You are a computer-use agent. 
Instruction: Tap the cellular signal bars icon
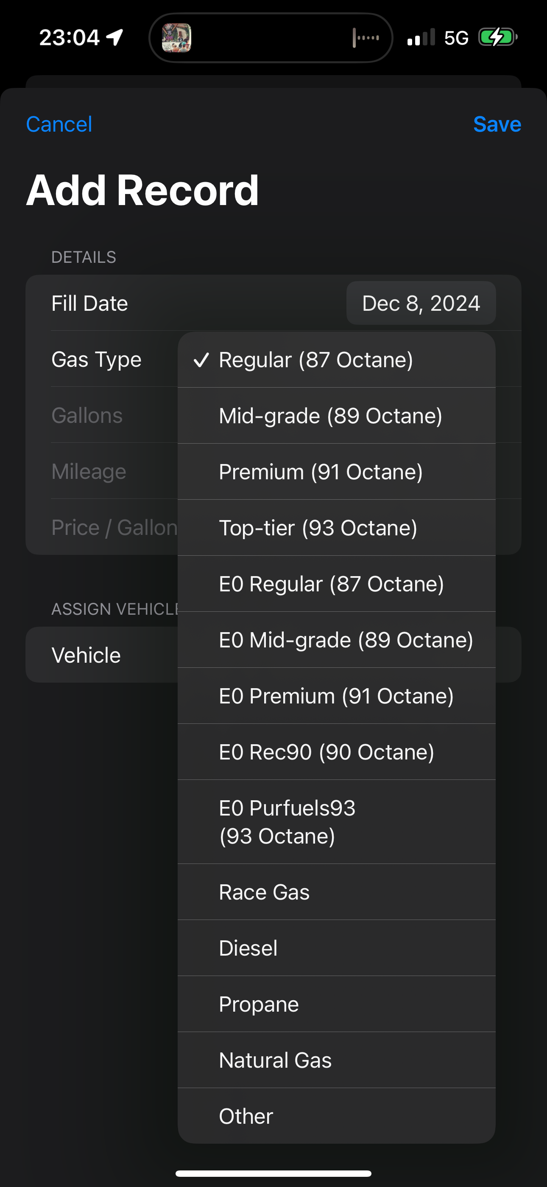[x=421, y=37]
